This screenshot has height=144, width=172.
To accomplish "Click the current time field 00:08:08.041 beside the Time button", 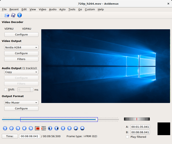I will tap(30, 136).
